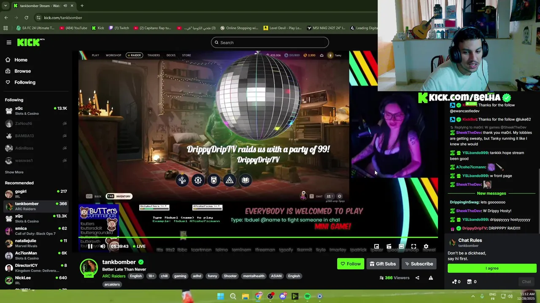The image size is (540, 303).
Task: Select the chill tag
Action: (x=164, y=276)
